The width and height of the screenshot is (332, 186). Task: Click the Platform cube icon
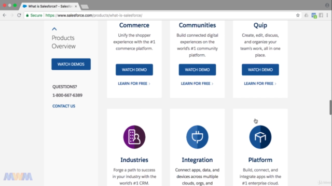pyautogui.click(x=260, y=137)
